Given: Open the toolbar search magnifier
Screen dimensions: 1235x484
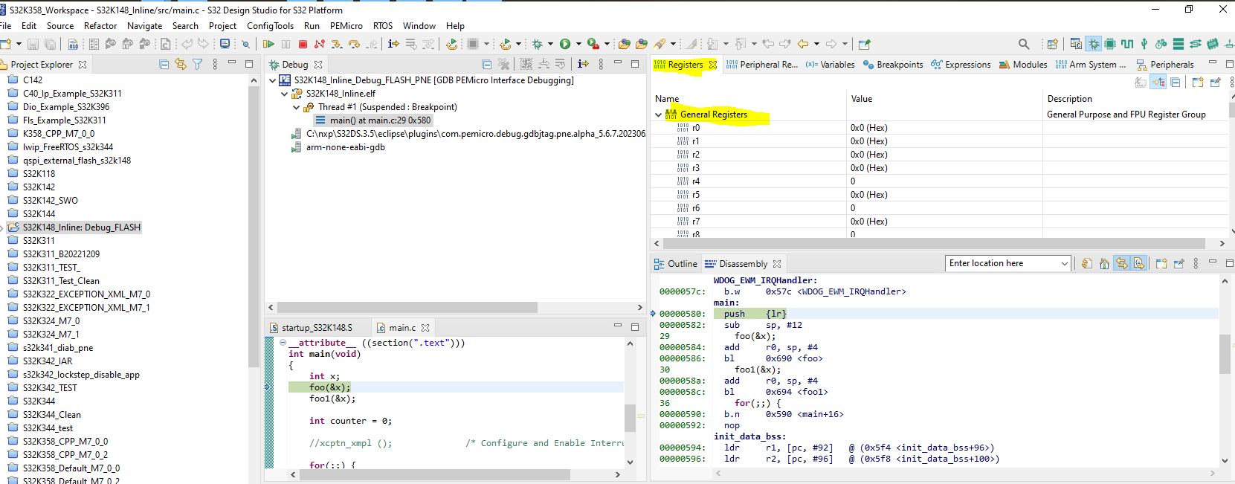Looking at the screenshot, I should 1024,45.
